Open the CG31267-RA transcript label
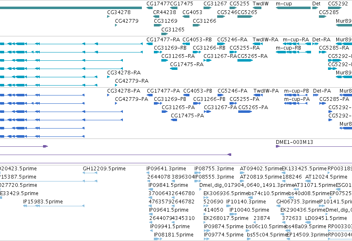The height and width of the screenshot is (241, 352). point(220,56)
